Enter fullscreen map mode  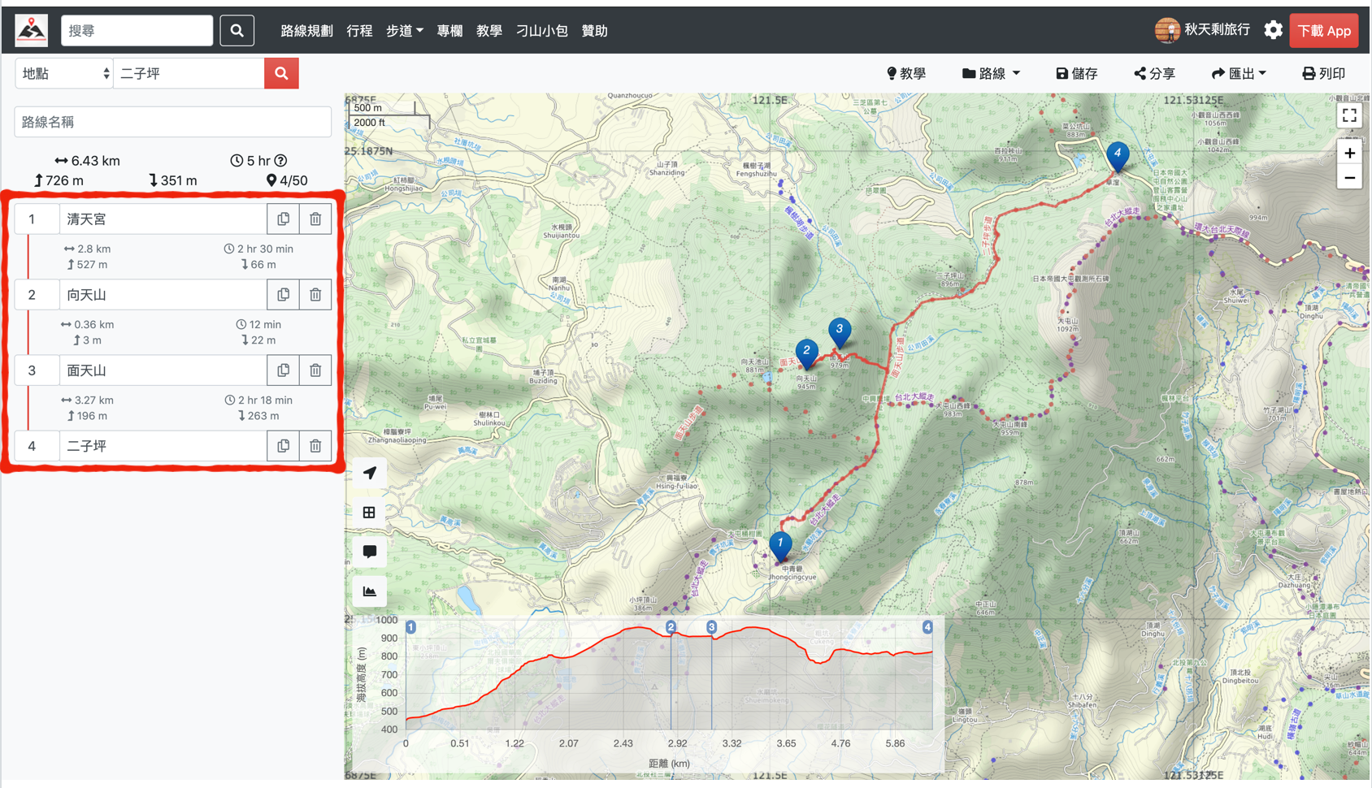click(x=1349, y=115)
